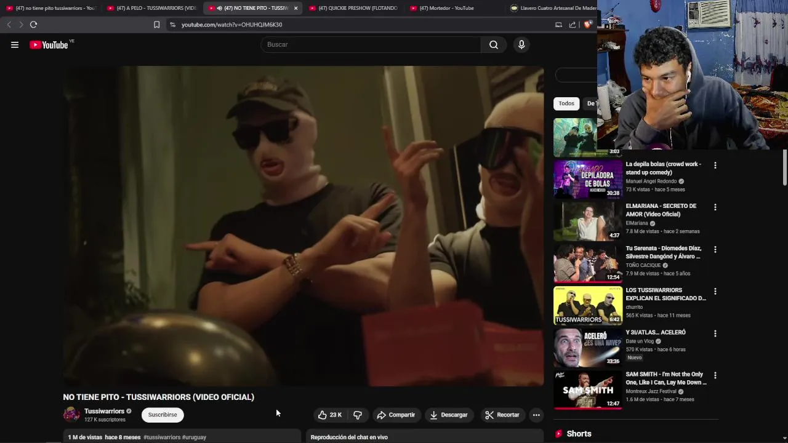The width and height of the screenshot is (788, 443).
Task: Open options for 'SAM SMITH' video
Action: tap(715, 375)
